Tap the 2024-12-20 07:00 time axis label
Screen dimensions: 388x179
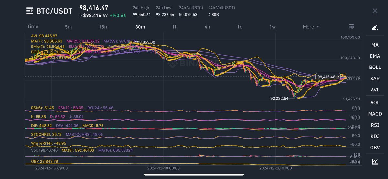point(276,168)
